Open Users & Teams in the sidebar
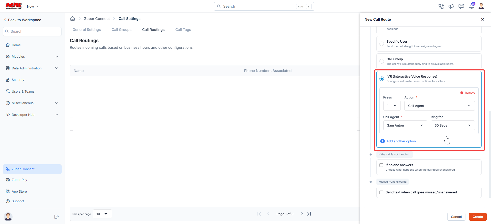491x224 pixels. [32, 92]
